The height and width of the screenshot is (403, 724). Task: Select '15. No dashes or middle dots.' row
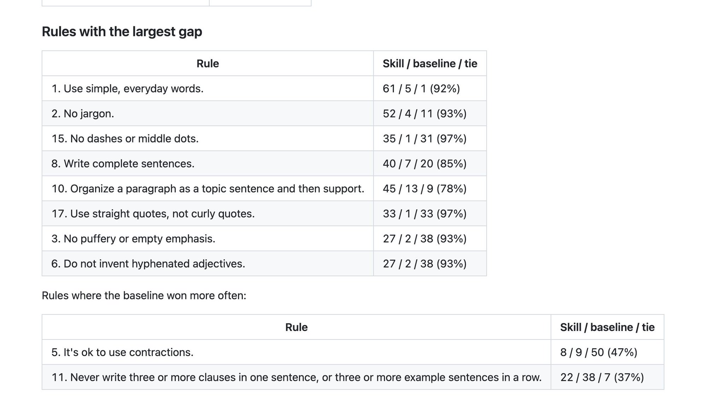coord(264,139)
